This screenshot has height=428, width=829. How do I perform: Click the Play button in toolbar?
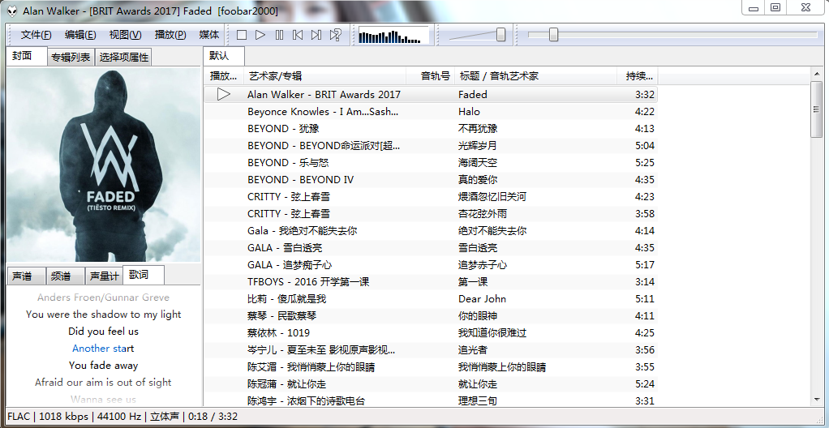(260, 35)
